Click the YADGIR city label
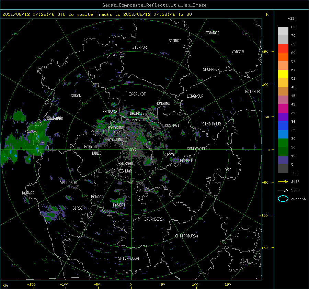The height and width of the screenshot is (289, 309). pyautogui.click(x=238, y=52)
